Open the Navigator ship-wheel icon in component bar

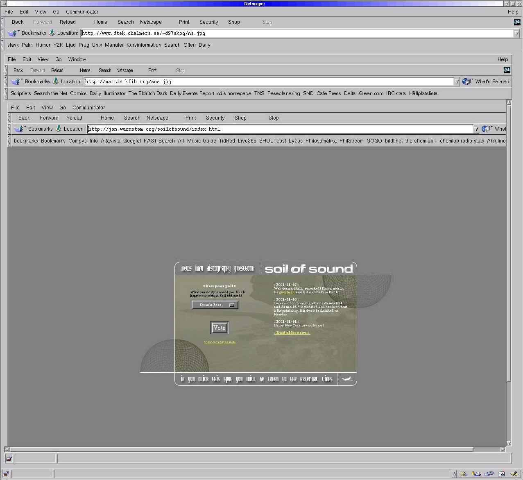click(x=463, y=474)
